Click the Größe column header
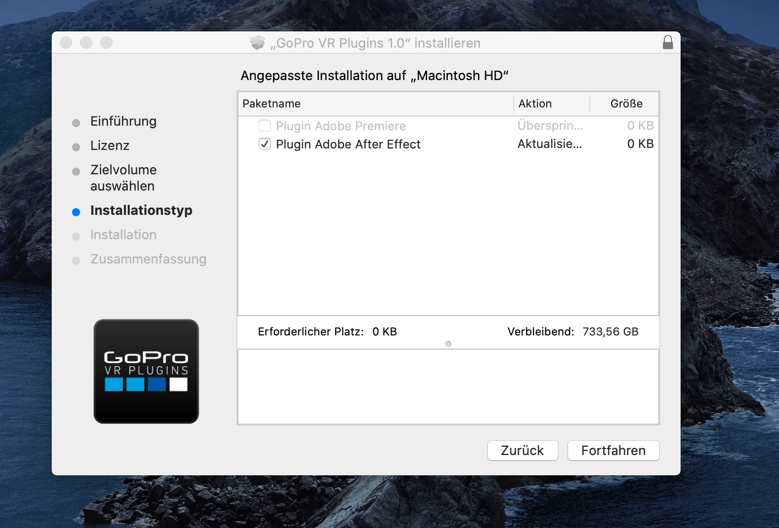The image size is (779, 528). pos(624,103)
